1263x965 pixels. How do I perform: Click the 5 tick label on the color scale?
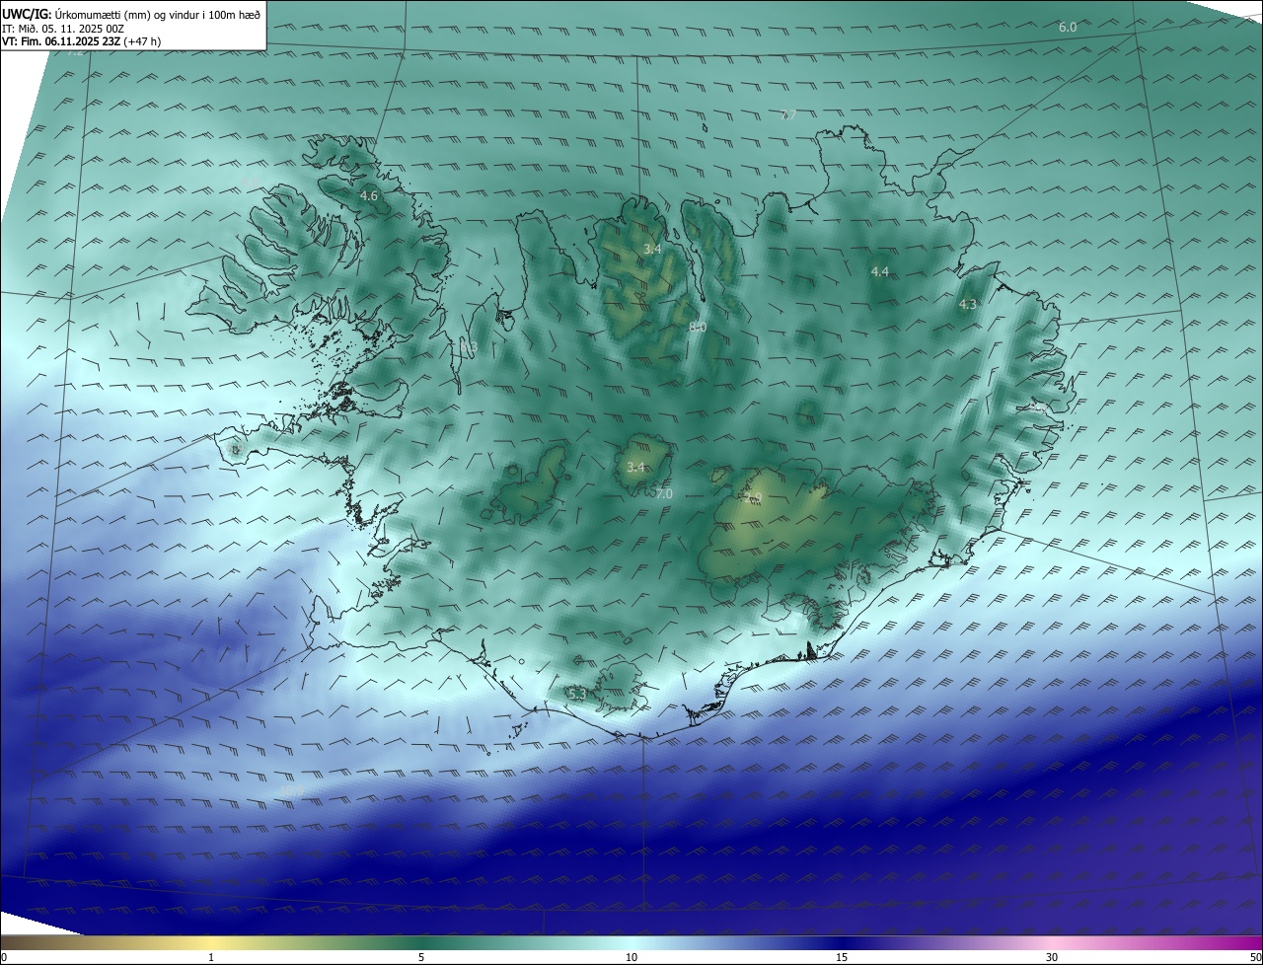(x=421, y=957)
